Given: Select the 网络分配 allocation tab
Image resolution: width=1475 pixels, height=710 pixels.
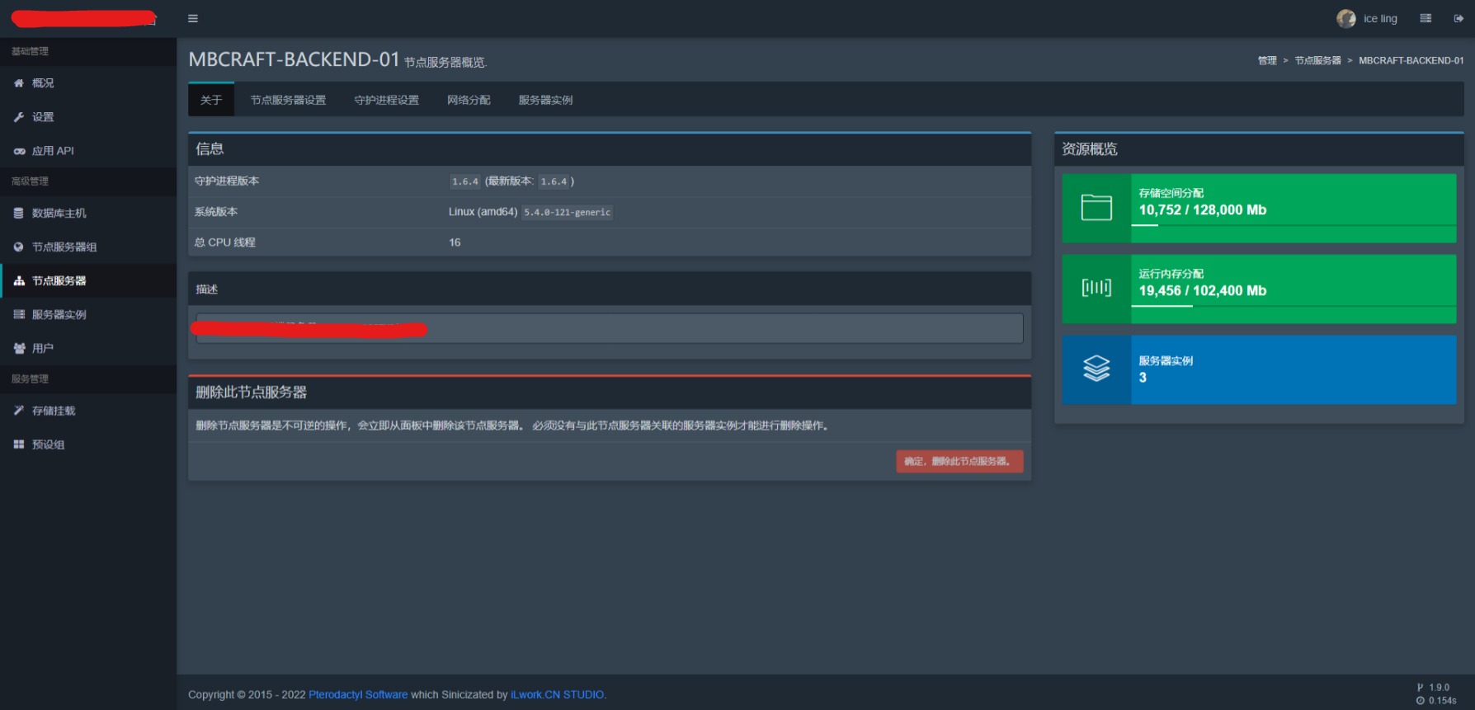Looking at the screenshot, I should click(469, 100).
